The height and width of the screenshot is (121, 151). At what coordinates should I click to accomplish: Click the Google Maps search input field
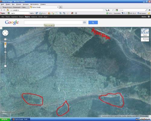pos(53,22)
